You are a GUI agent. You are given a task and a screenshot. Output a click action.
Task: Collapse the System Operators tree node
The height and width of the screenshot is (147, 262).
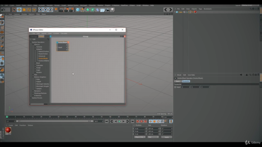pos(31,42)
